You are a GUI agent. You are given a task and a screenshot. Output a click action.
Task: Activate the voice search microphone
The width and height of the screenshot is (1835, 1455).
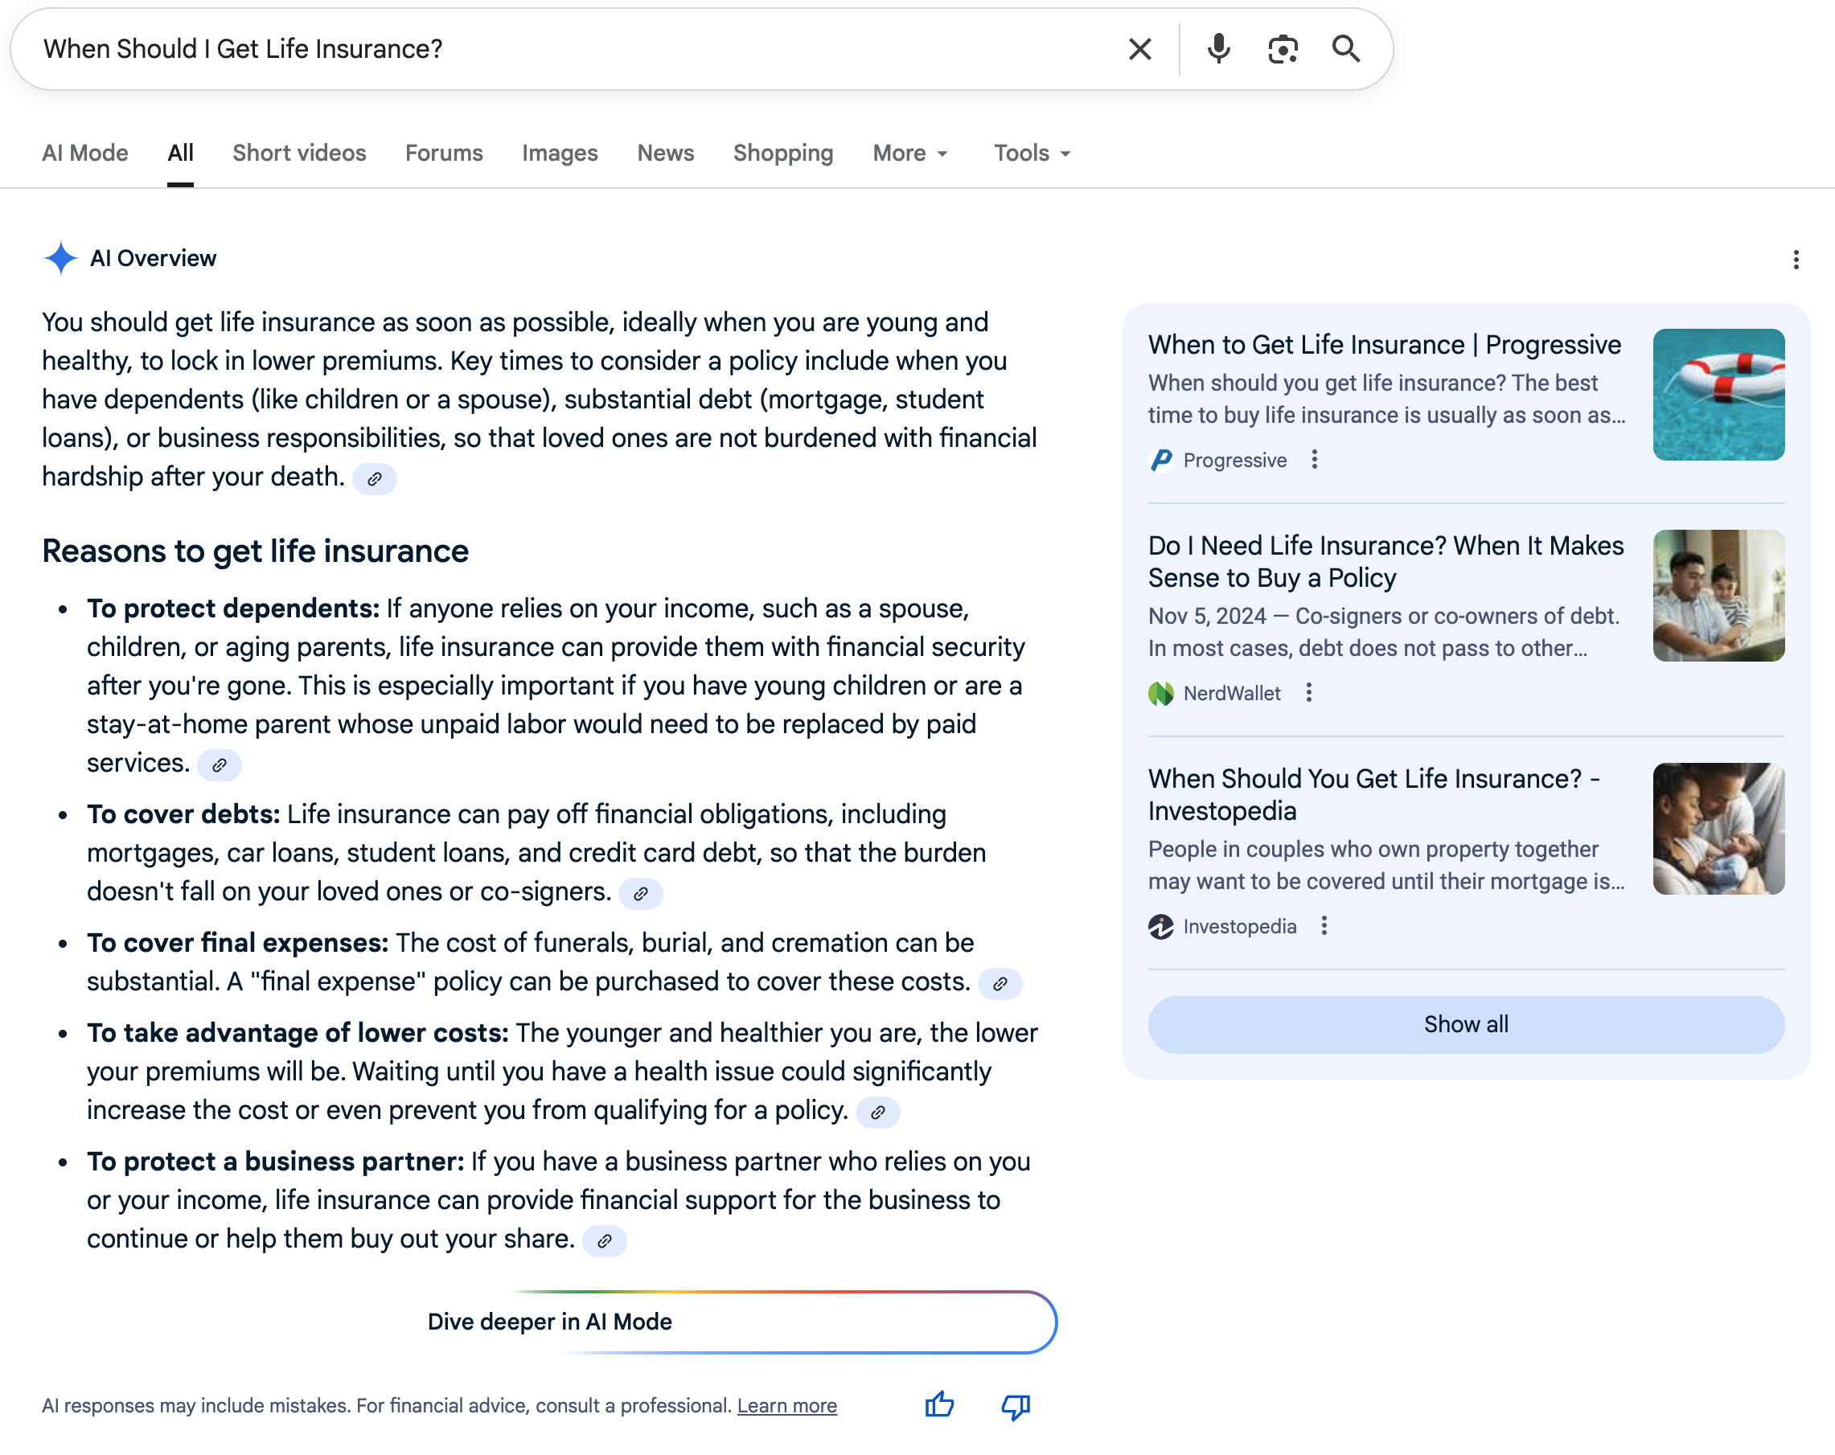click(x=1219, y=48)
